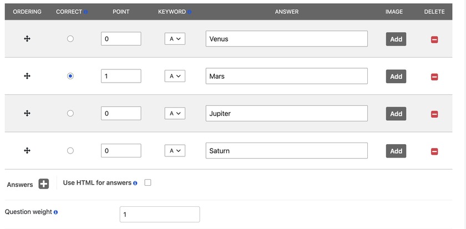Grab the move handle for Venus row
Viewport: 466px width, 229px height.
tap(27, 39)
